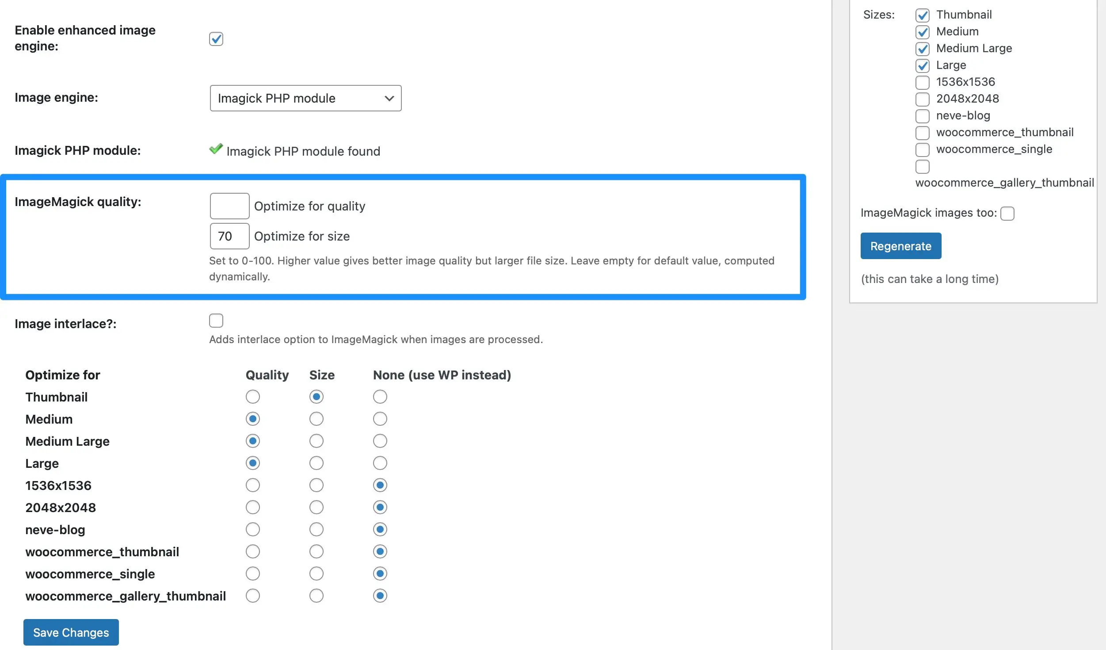Viewport: 1106px width, 650px height.
Task: Click the enhanced image engine checkbox icon
Action: pyautogui.click(x=216, y=38)
